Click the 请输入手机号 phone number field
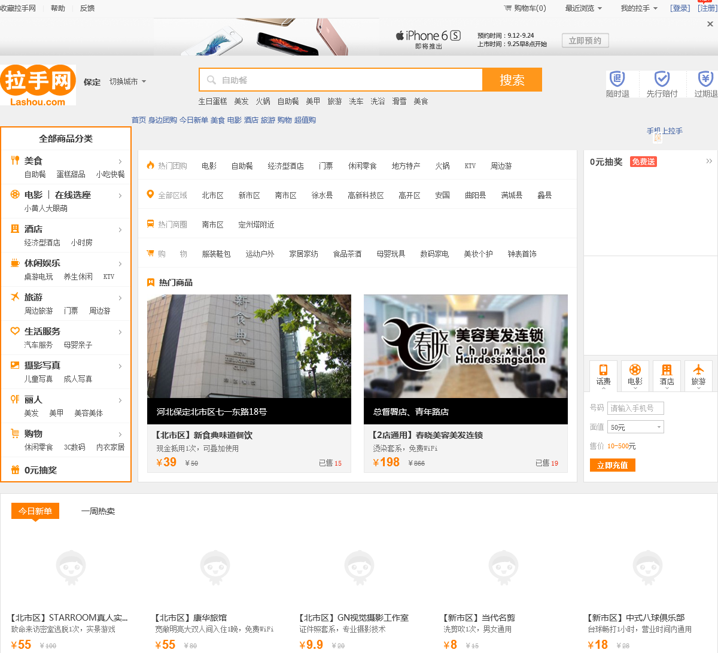 coord(635,408)
